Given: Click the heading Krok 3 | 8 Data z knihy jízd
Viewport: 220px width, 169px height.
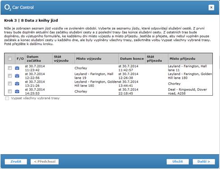Looking at the screenshot, I should [x=31, y=21].
